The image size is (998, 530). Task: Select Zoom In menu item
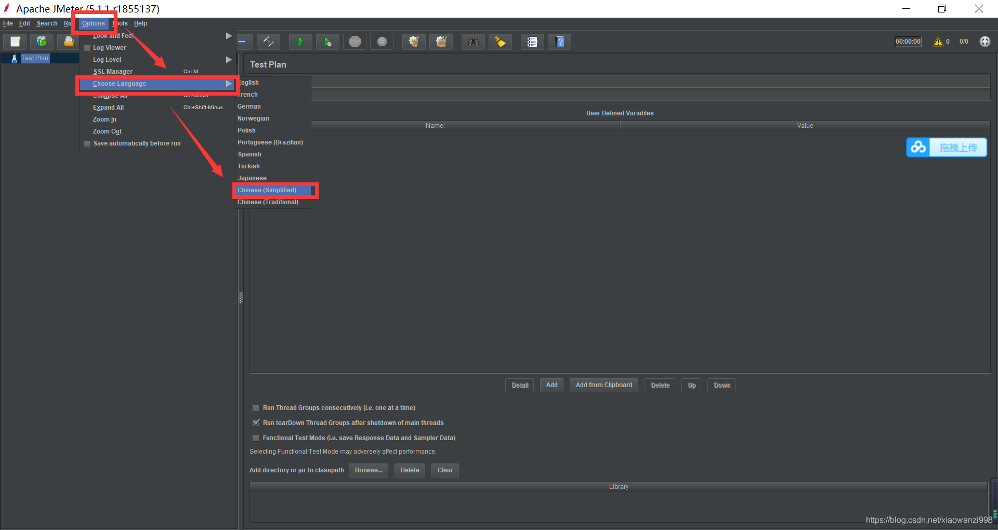pyautogui.click(x=156, y=120)
